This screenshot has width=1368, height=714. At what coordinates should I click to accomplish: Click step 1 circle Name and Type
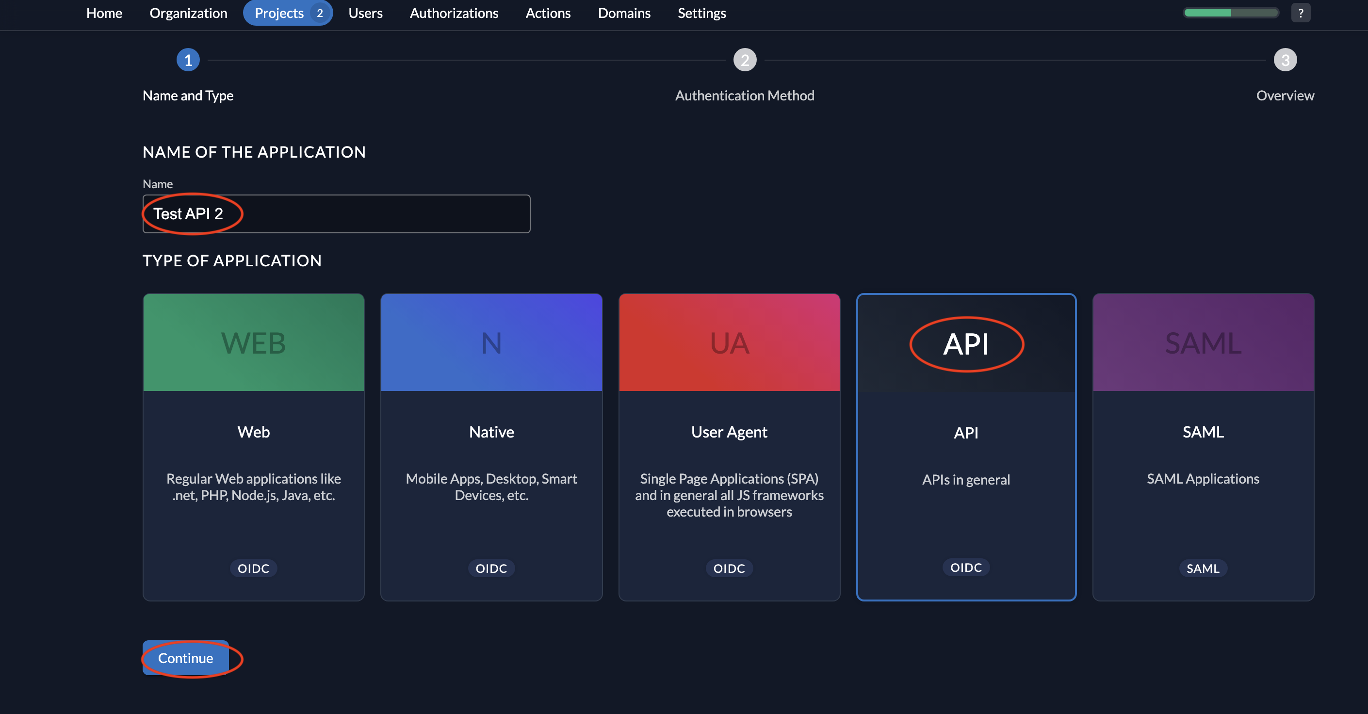point(188,60)
